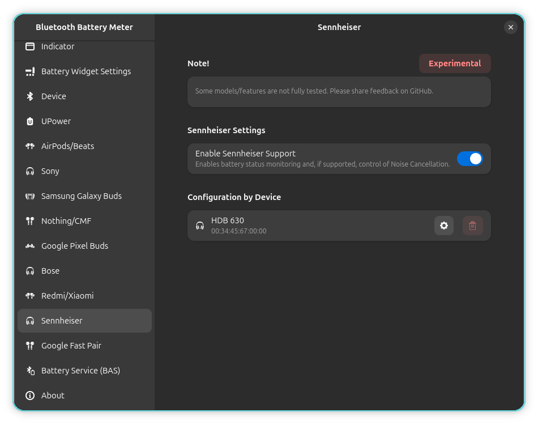Click the headphones icon in the HDB 630 row
Image resolution: width=538 pixels, height=425 pixels.
[x=200, y=226]
